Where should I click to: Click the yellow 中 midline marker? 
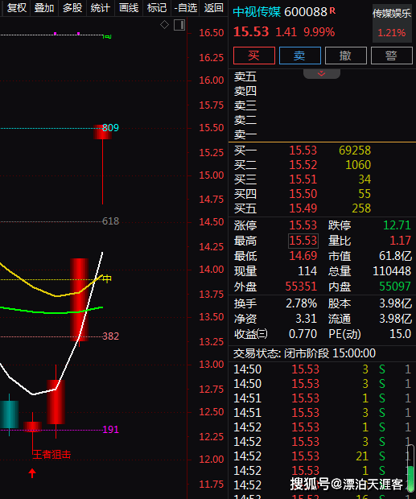tap(107, 278)
